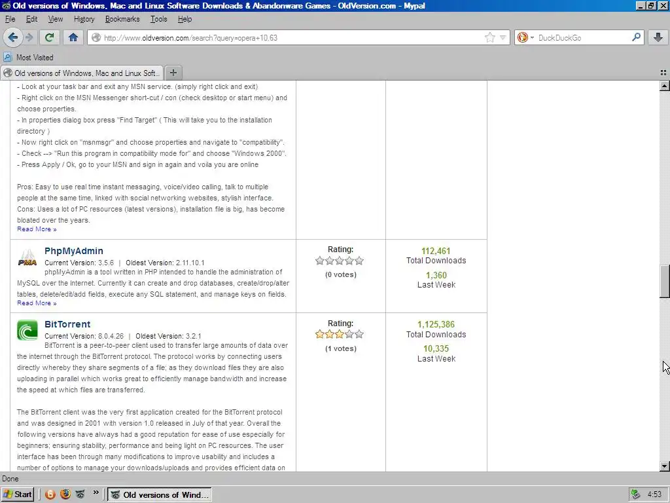Go back with the Back arrow button
The image size is (670, 503).
tap(13, 37)
